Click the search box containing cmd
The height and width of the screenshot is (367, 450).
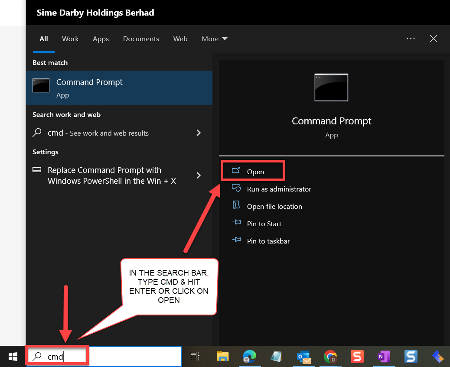pos(104,356)
